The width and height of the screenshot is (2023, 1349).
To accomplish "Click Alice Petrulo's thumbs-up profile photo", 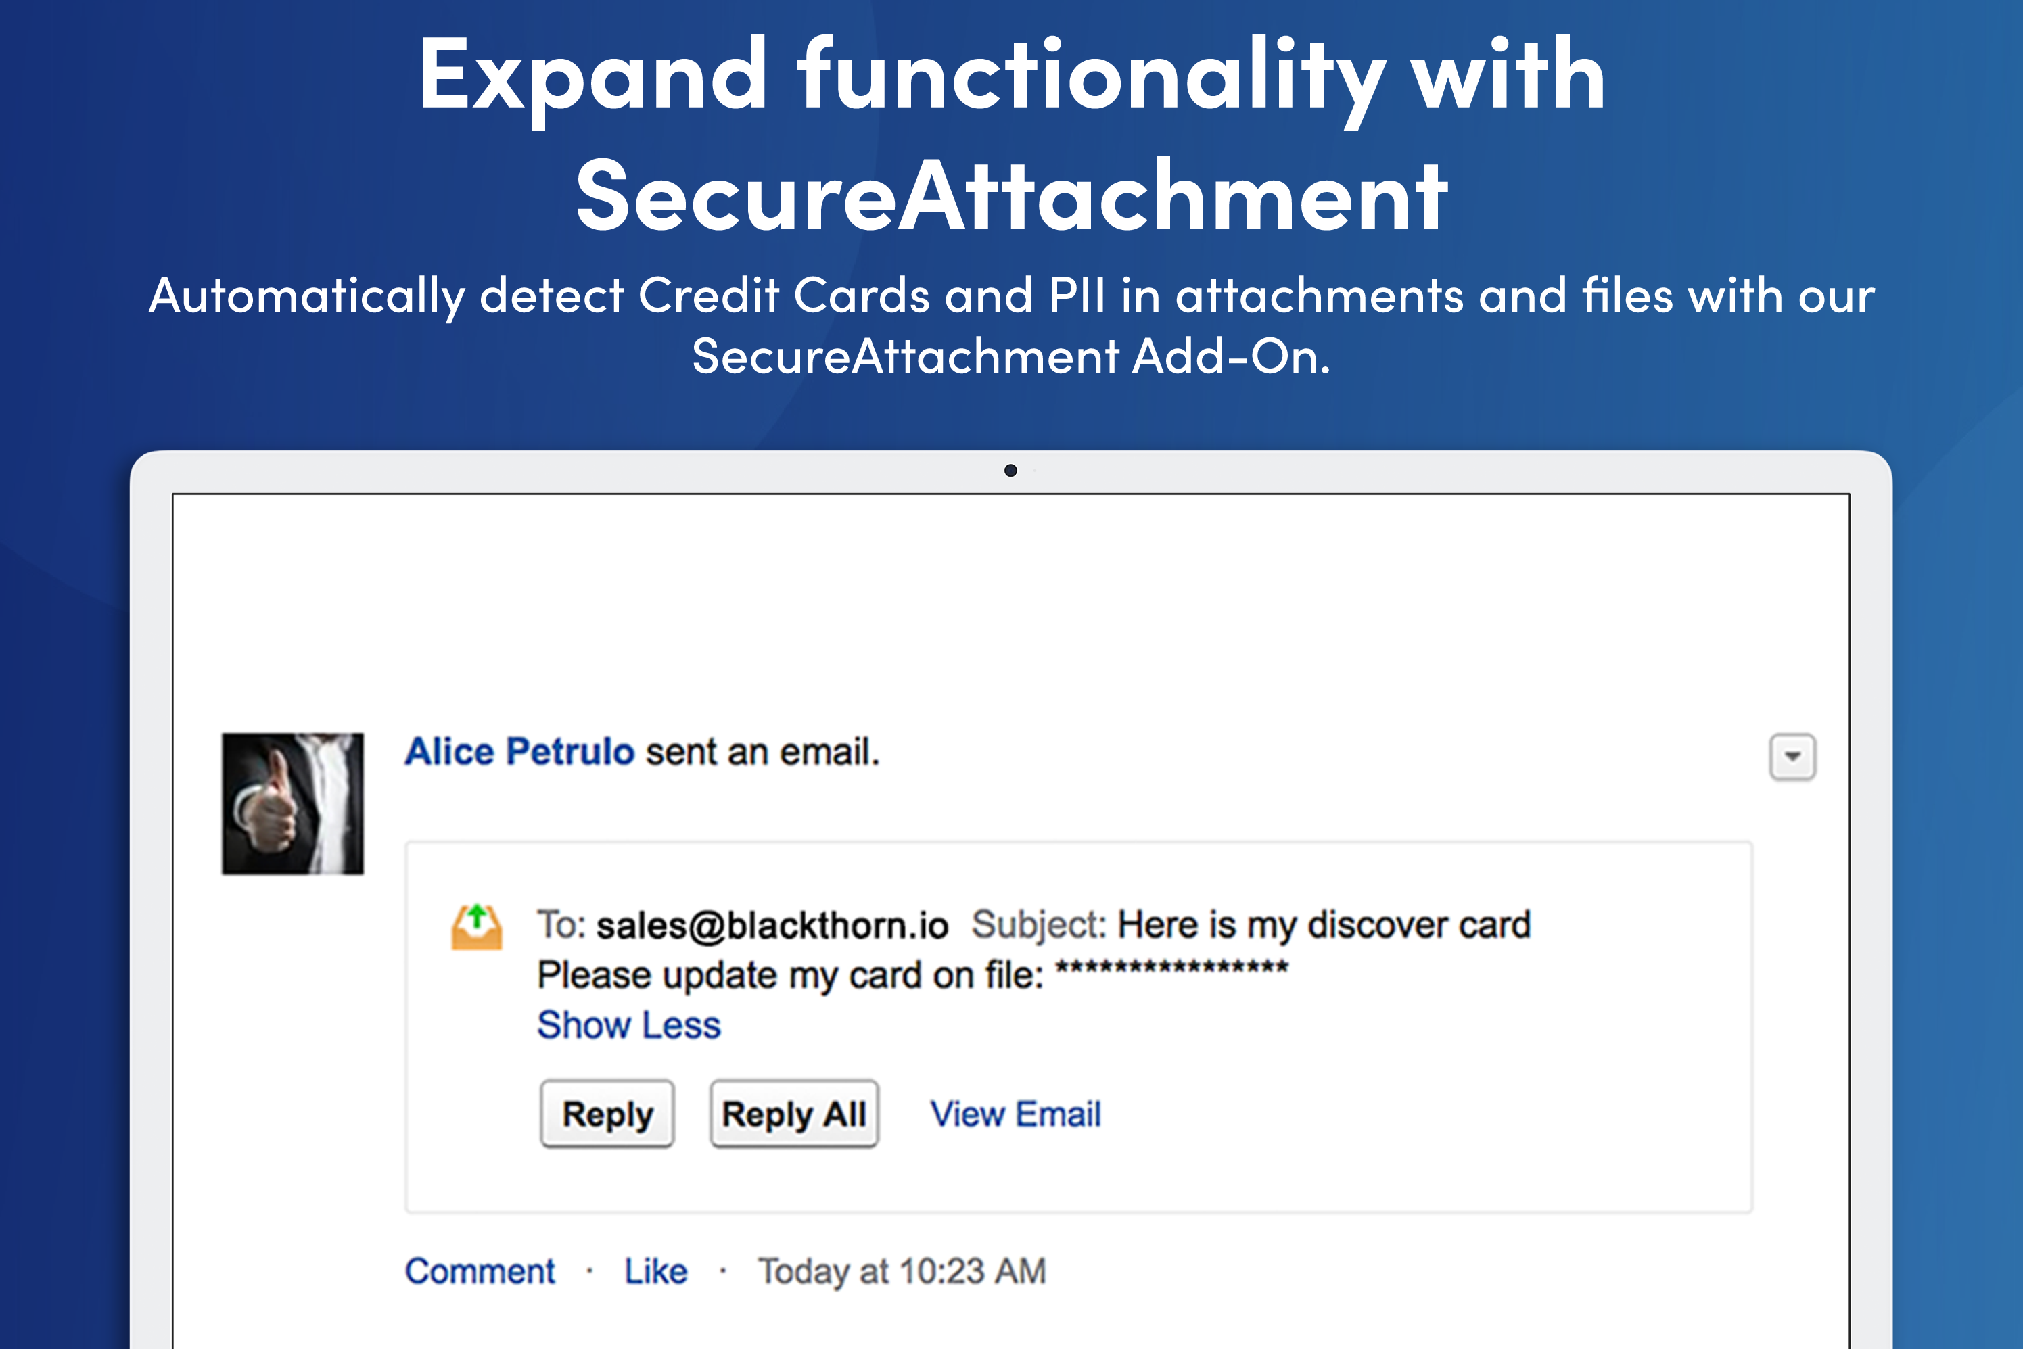I will (x=293, y=803).
